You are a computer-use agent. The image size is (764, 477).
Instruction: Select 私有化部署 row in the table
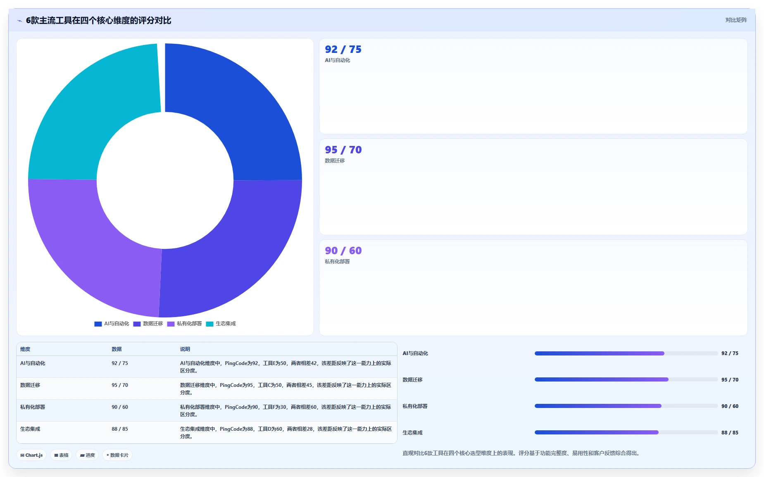click(x=207, y=410)
